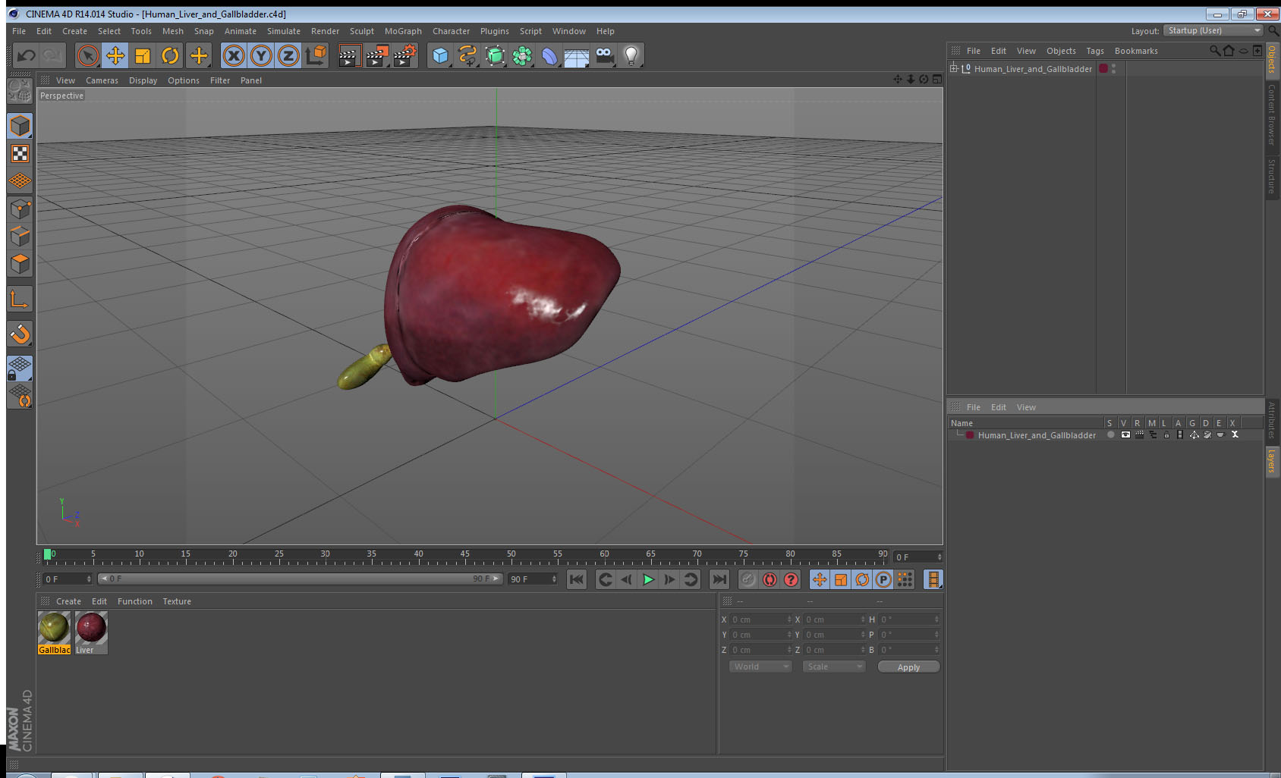Open the MoGraph menu

tap(403, 31)
